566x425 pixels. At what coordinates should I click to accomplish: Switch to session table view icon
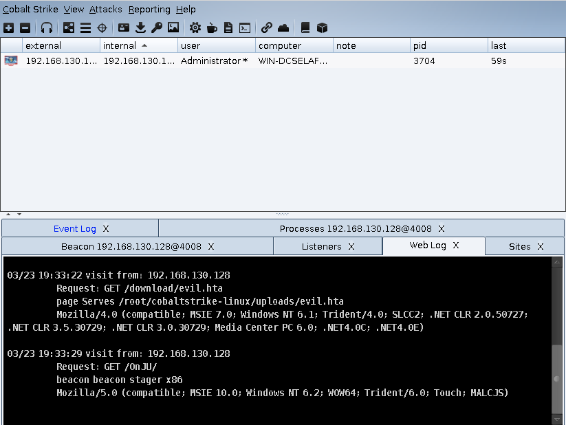pyautogui.click(x=85, y=28)
